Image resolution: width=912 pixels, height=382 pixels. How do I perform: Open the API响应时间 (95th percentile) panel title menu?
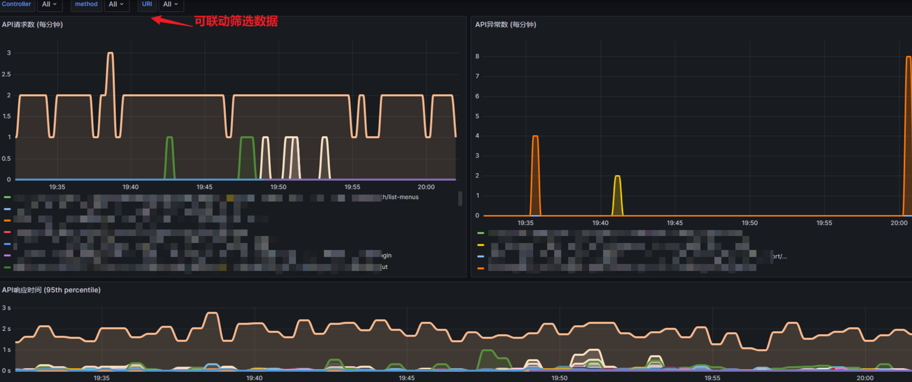[51, 290]
